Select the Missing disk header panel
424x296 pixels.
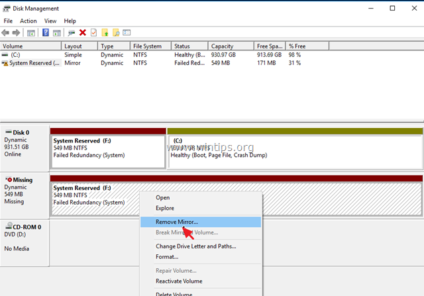coord(25,195)
